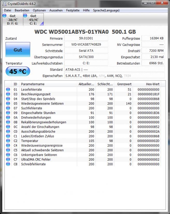Image resolution: width=170 pixels, height=214 pixels.
Task: Select the Lesefehlerrate parameter name
Action: click(32, 89)
